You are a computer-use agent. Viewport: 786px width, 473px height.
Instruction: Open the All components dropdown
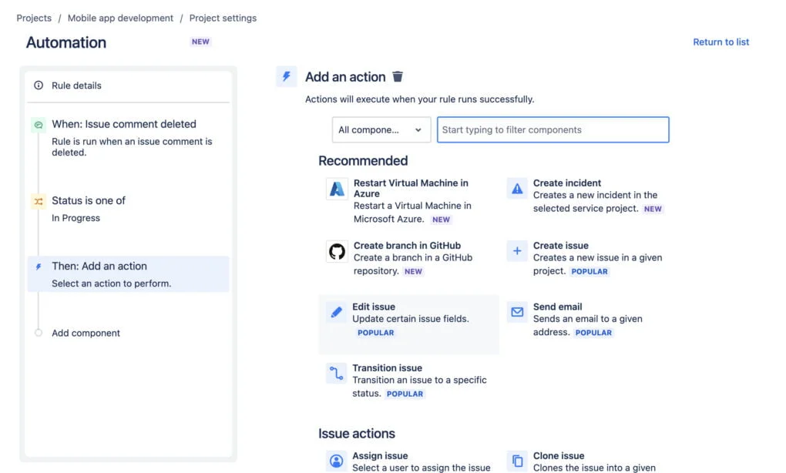[381, 129]
